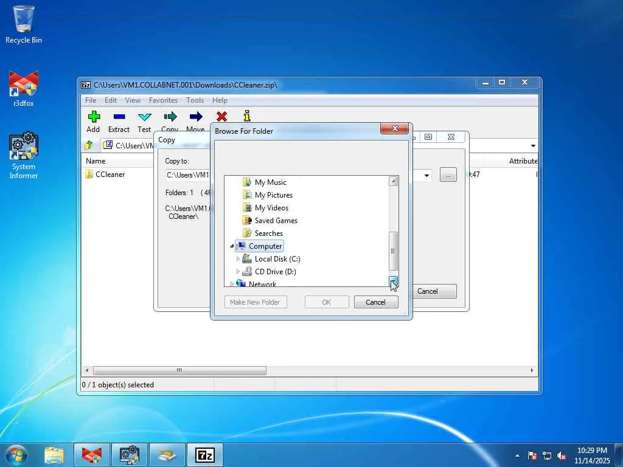Expand the Local Disk (C:) node
The image size is (623, 467).
coord(238,259)
